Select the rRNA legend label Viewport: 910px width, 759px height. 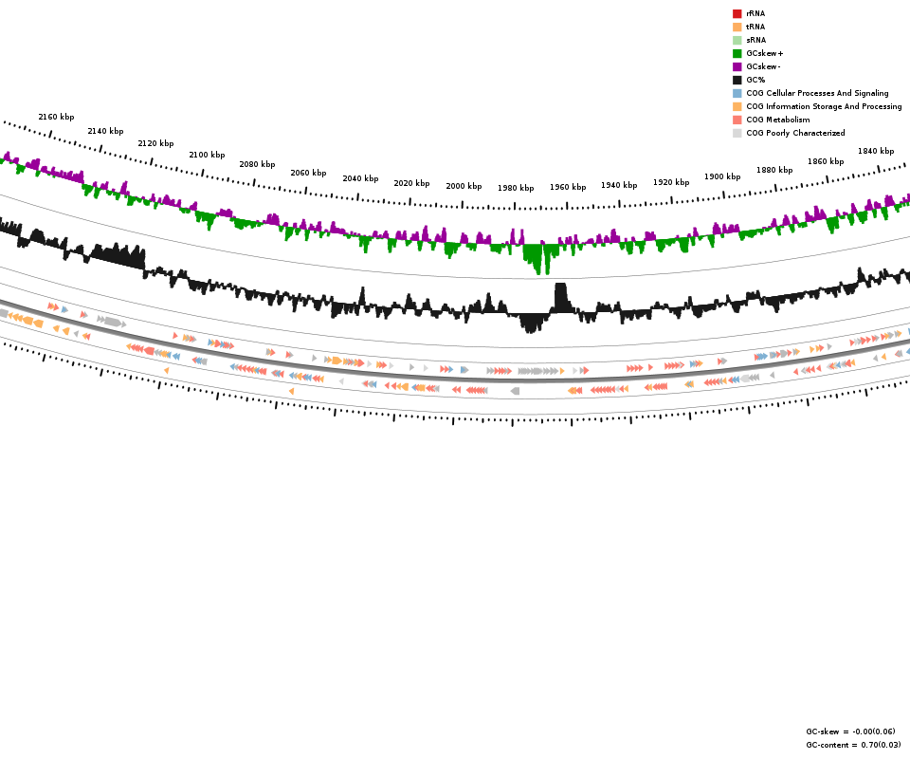755,13
